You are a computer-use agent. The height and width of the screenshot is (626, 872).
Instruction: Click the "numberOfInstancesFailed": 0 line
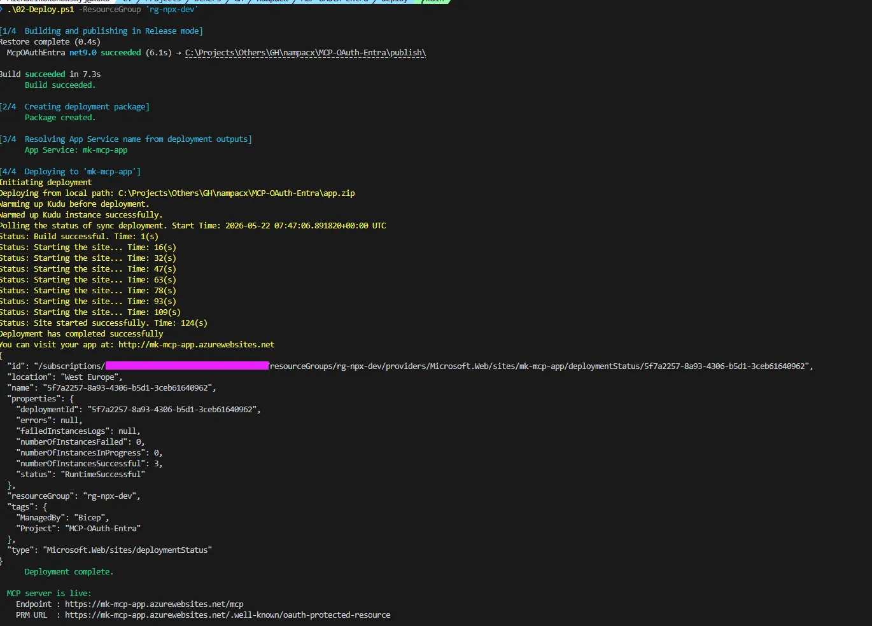tap(80, 442)
